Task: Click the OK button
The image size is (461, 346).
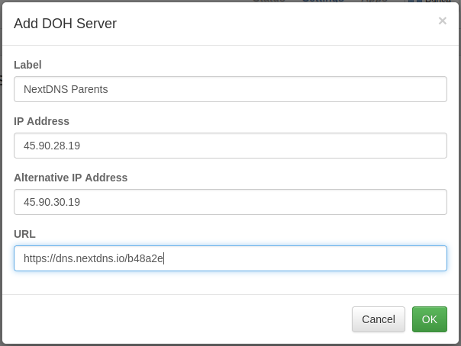Action: 429,319
